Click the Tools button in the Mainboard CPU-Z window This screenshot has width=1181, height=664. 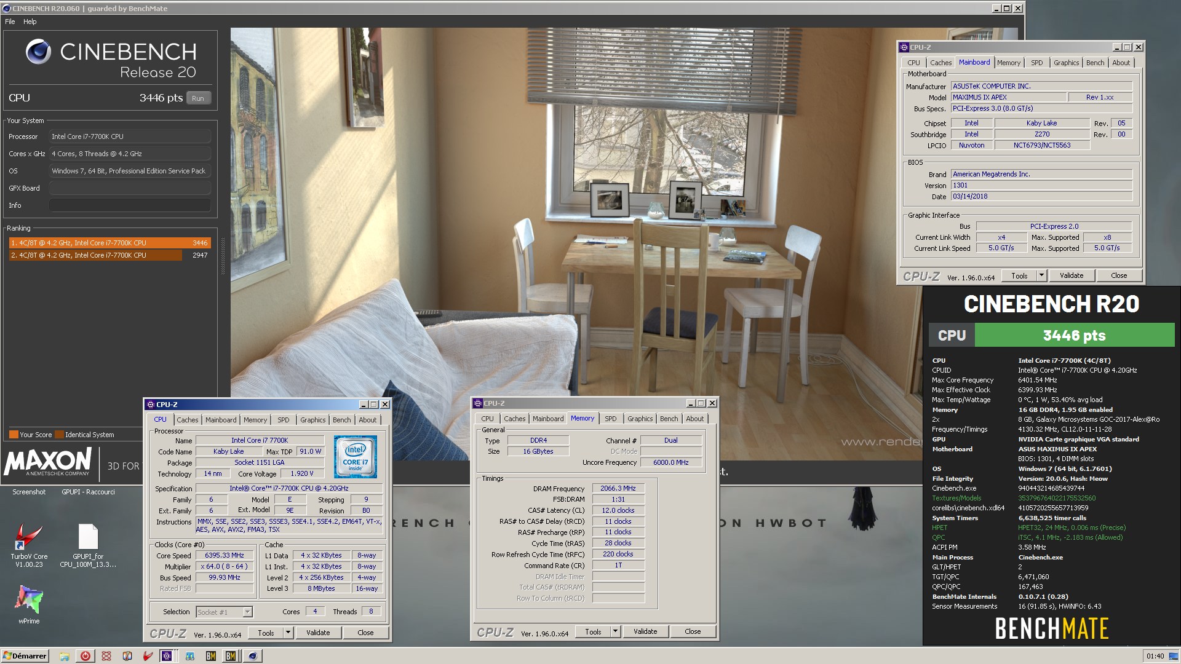1019,275
